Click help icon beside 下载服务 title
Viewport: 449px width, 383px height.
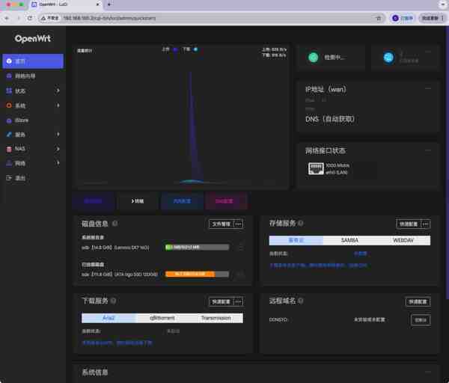114,301
